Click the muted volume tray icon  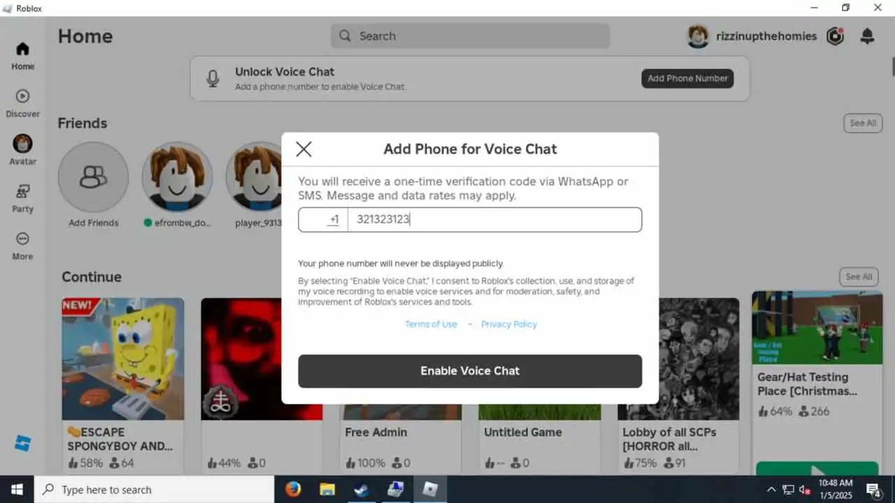point(805,490)
